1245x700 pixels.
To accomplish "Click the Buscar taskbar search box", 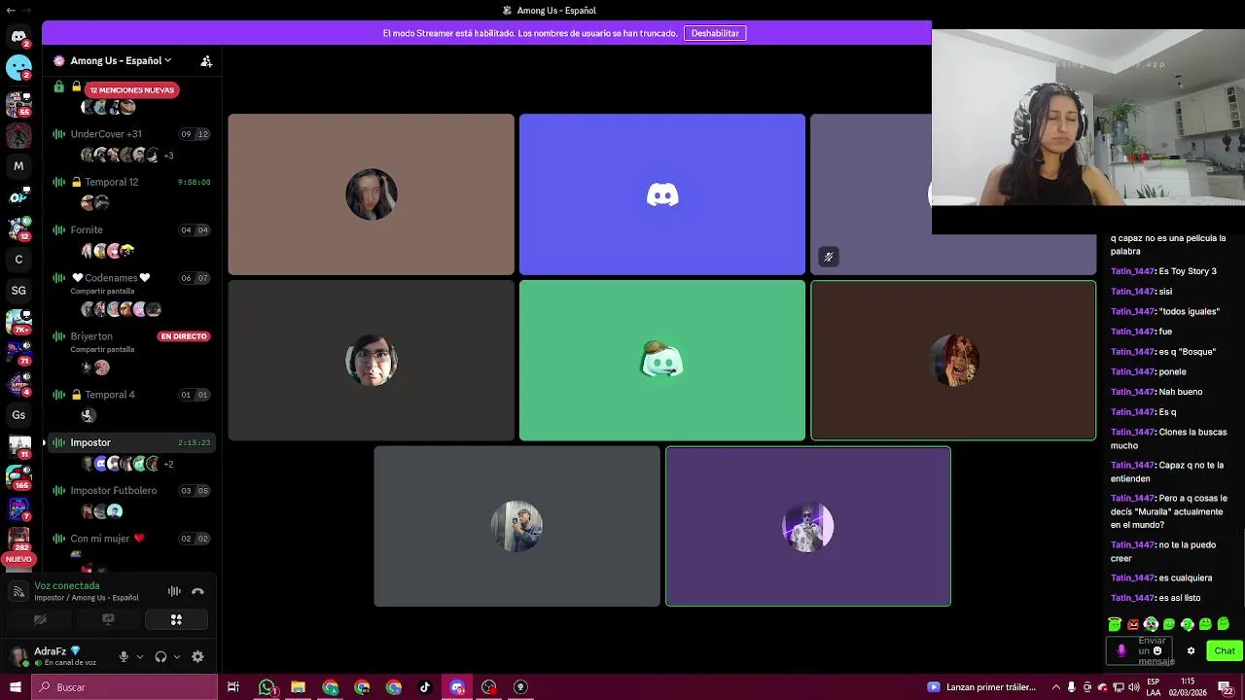I will point(125,687).
